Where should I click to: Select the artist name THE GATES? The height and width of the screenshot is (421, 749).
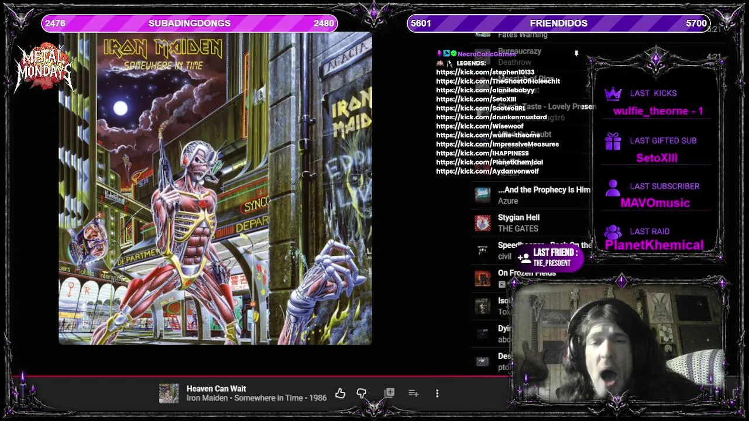tap(518, 229)
